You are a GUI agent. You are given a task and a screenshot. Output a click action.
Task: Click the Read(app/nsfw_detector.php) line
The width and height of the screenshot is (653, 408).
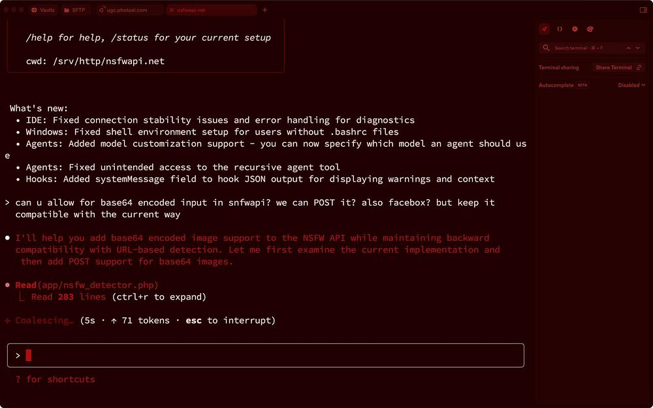click(x=87, y=285)
